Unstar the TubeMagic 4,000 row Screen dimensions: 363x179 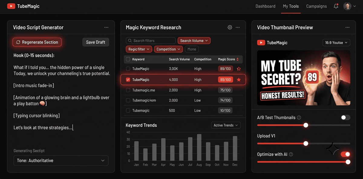(239, 80)
